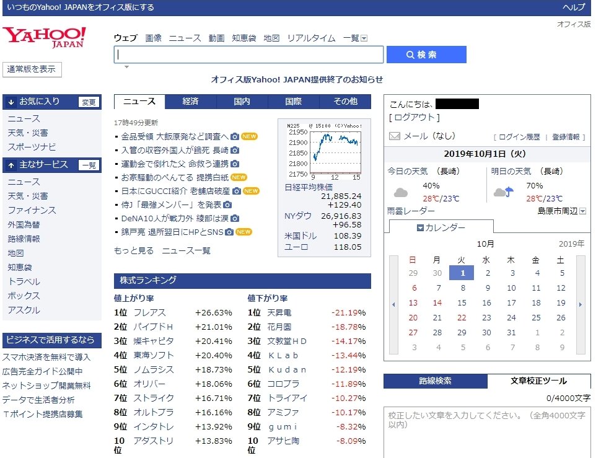Select October 22 in the calendar

(x=462, y=318)
